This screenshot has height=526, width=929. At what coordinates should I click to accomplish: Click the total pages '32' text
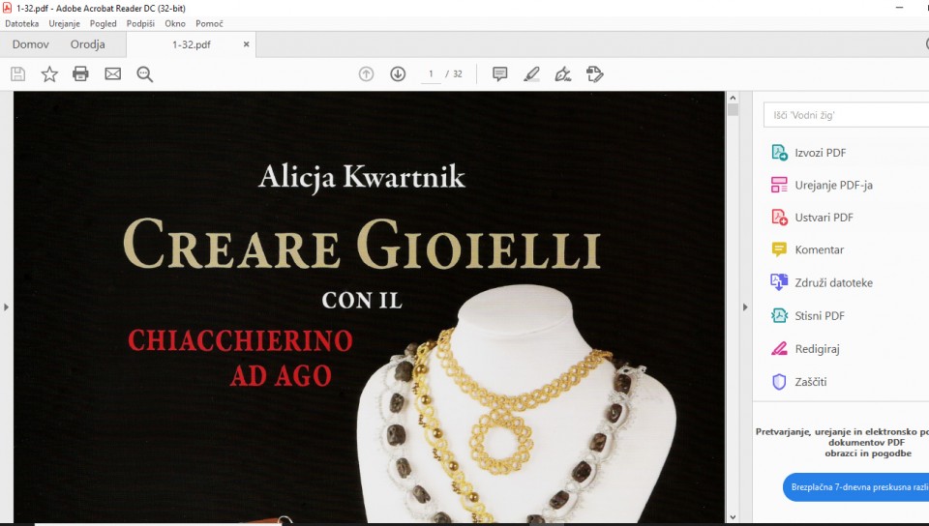pos(458,73)
